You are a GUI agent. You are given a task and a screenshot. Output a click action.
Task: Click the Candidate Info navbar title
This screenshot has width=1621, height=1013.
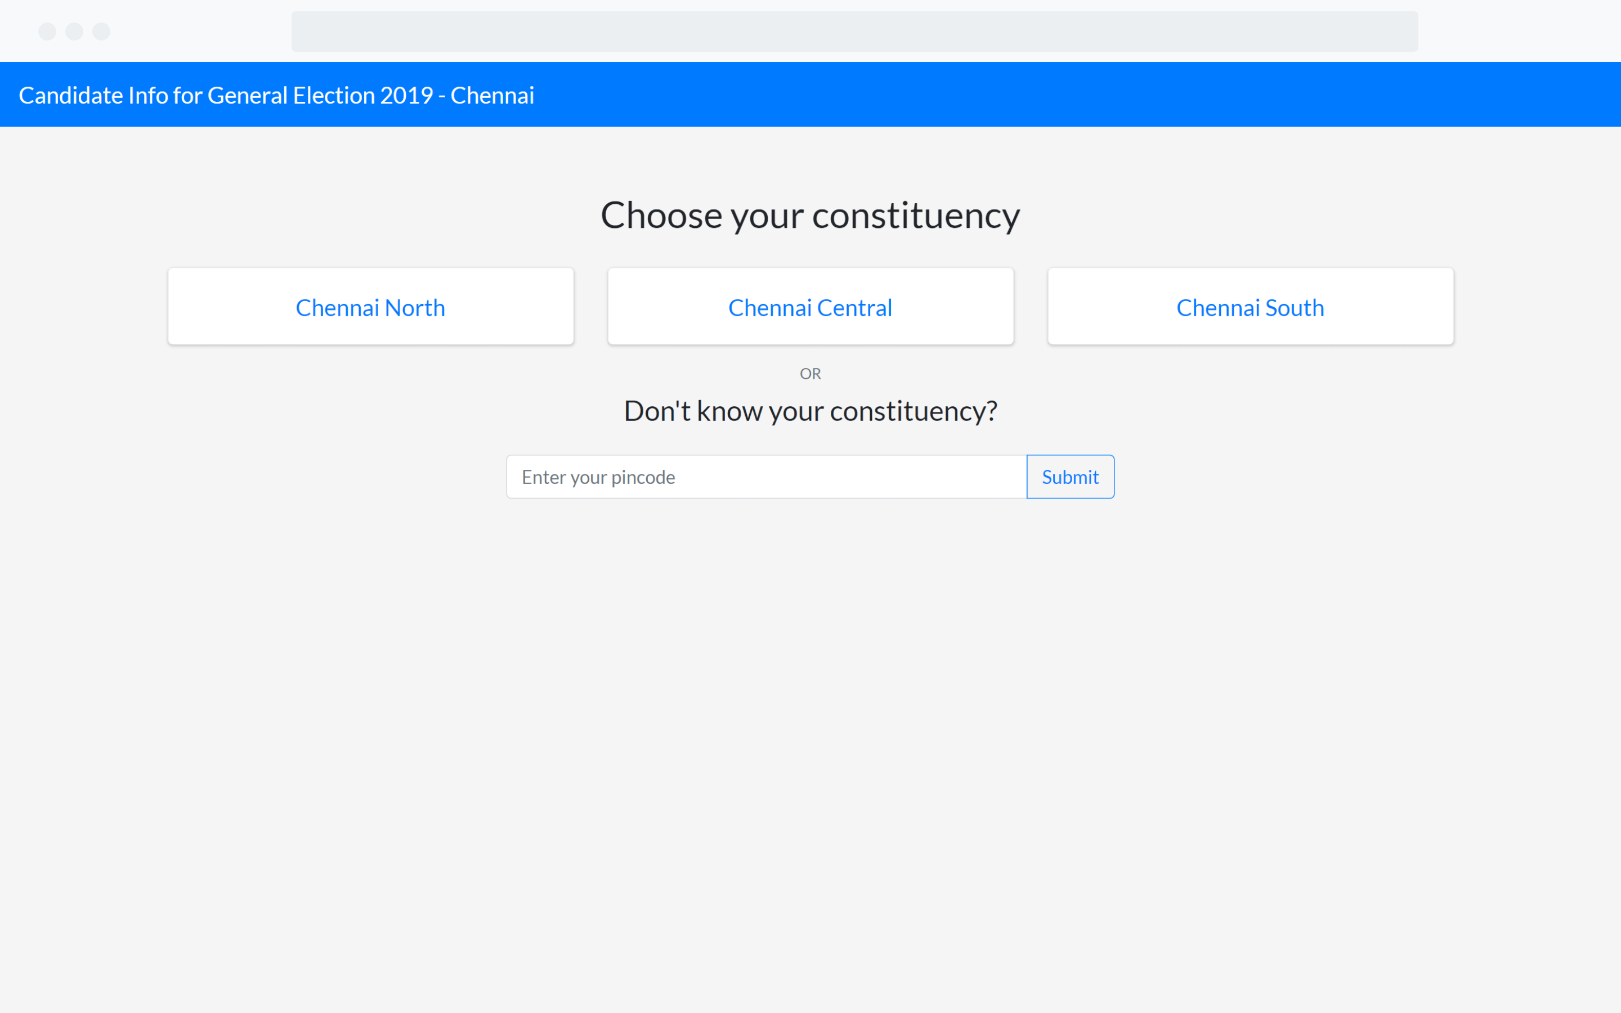click(x=276, y=95)
